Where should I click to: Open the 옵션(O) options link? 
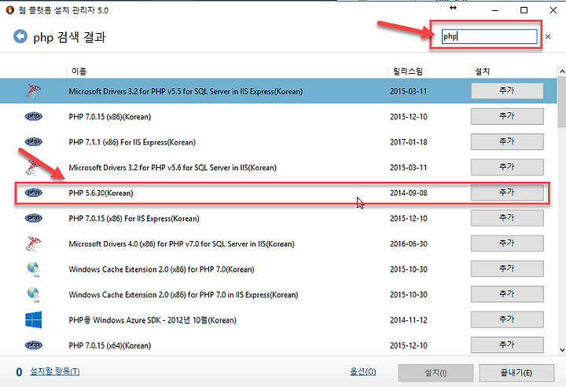coord(362,371)
